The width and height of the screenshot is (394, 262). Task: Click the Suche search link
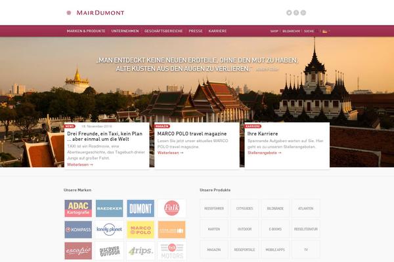309,31
